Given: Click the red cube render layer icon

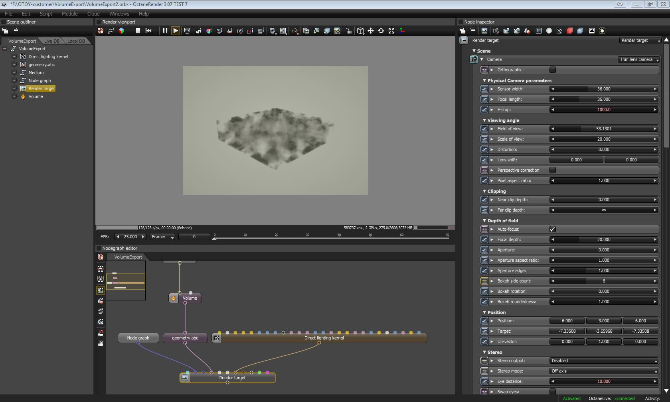Looking at the screenshot, I should point(570,31).
